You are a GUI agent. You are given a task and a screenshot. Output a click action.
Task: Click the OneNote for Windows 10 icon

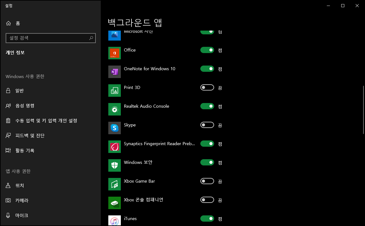pyautogui.click(x=115, y=72)
